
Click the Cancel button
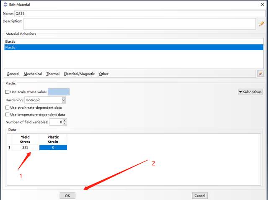point(200,196)
